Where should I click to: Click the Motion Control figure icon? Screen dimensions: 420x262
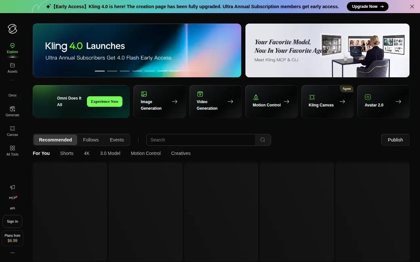pyautogui.click(x=256, y=97)
